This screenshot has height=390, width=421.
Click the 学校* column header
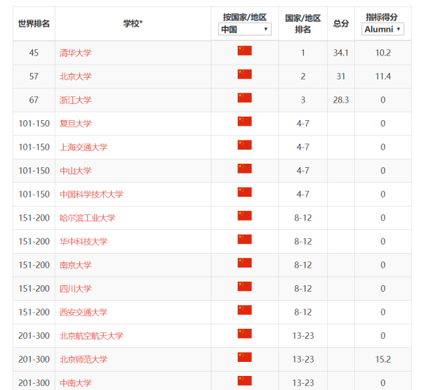pos(133,24)
